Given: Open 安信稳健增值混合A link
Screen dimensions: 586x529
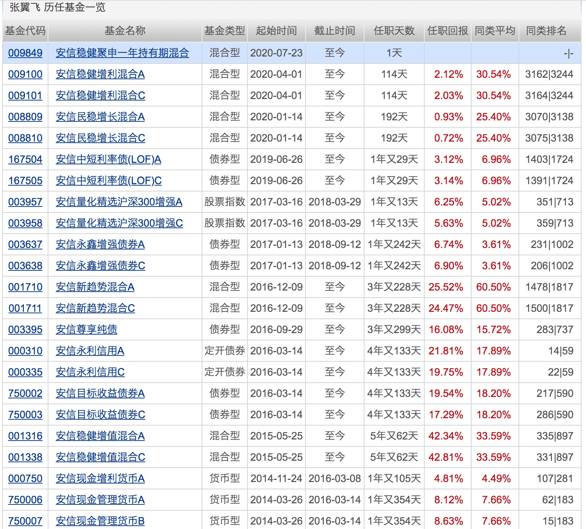Looking at the screenshot, I should point(100,436).
